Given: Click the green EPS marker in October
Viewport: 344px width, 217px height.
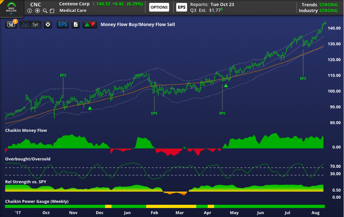Looking at the screenshot, I should click(63, 75).
